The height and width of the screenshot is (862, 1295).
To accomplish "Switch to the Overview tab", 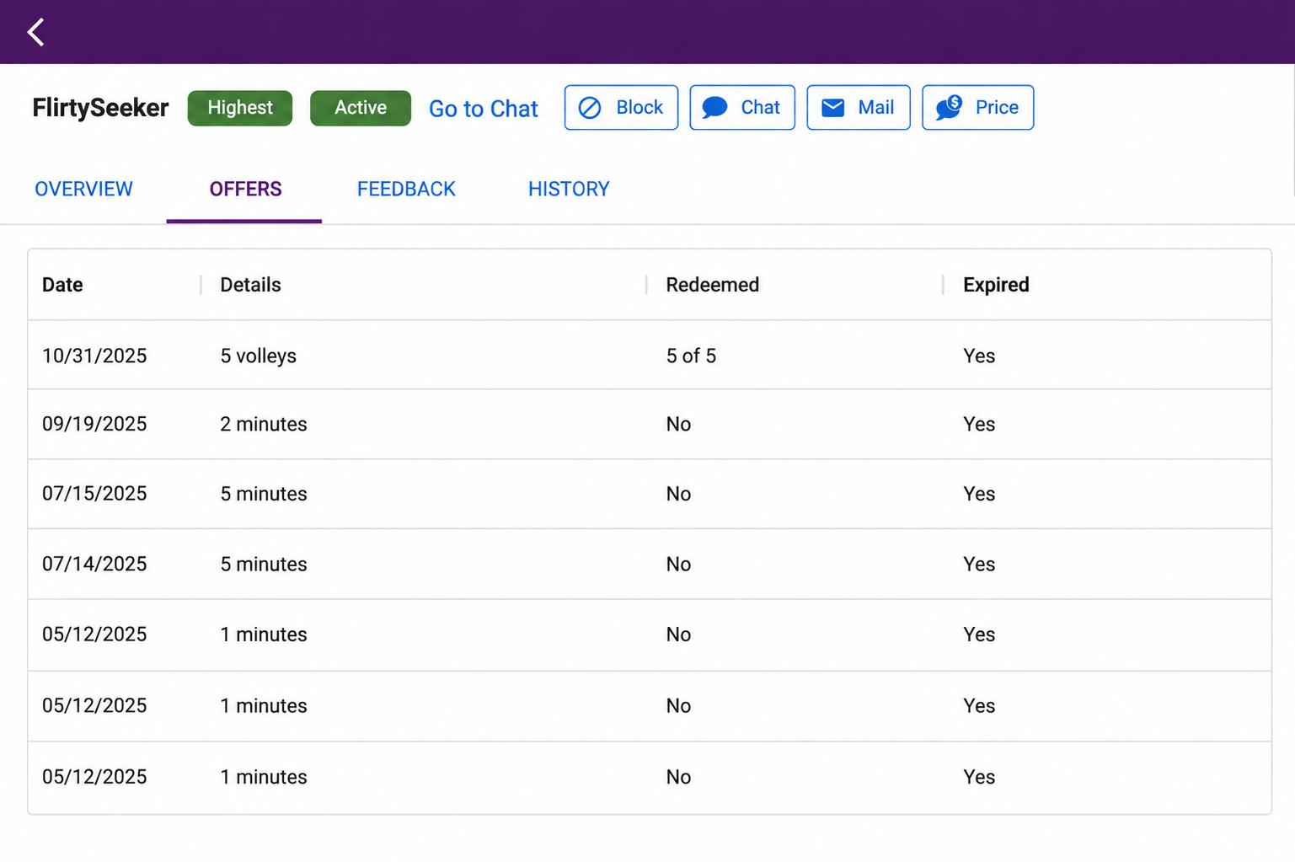I will (83, 189).
